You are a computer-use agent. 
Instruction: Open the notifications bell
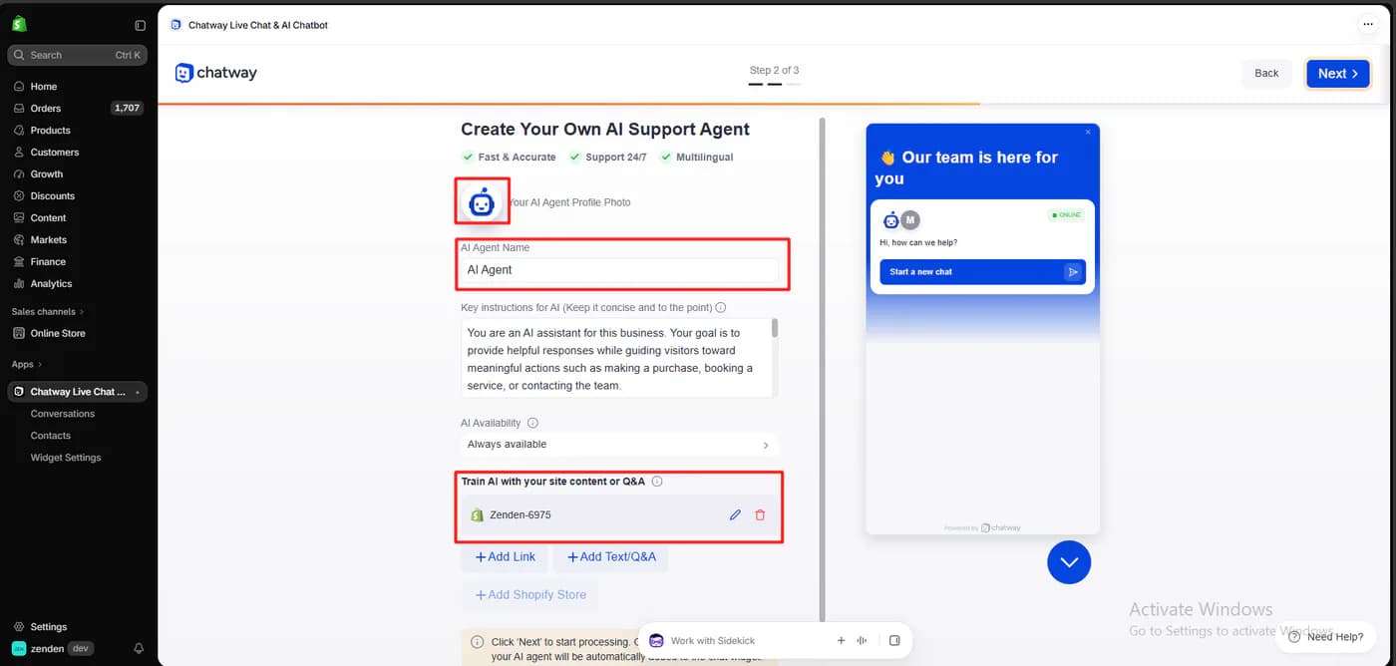[139, 649]
